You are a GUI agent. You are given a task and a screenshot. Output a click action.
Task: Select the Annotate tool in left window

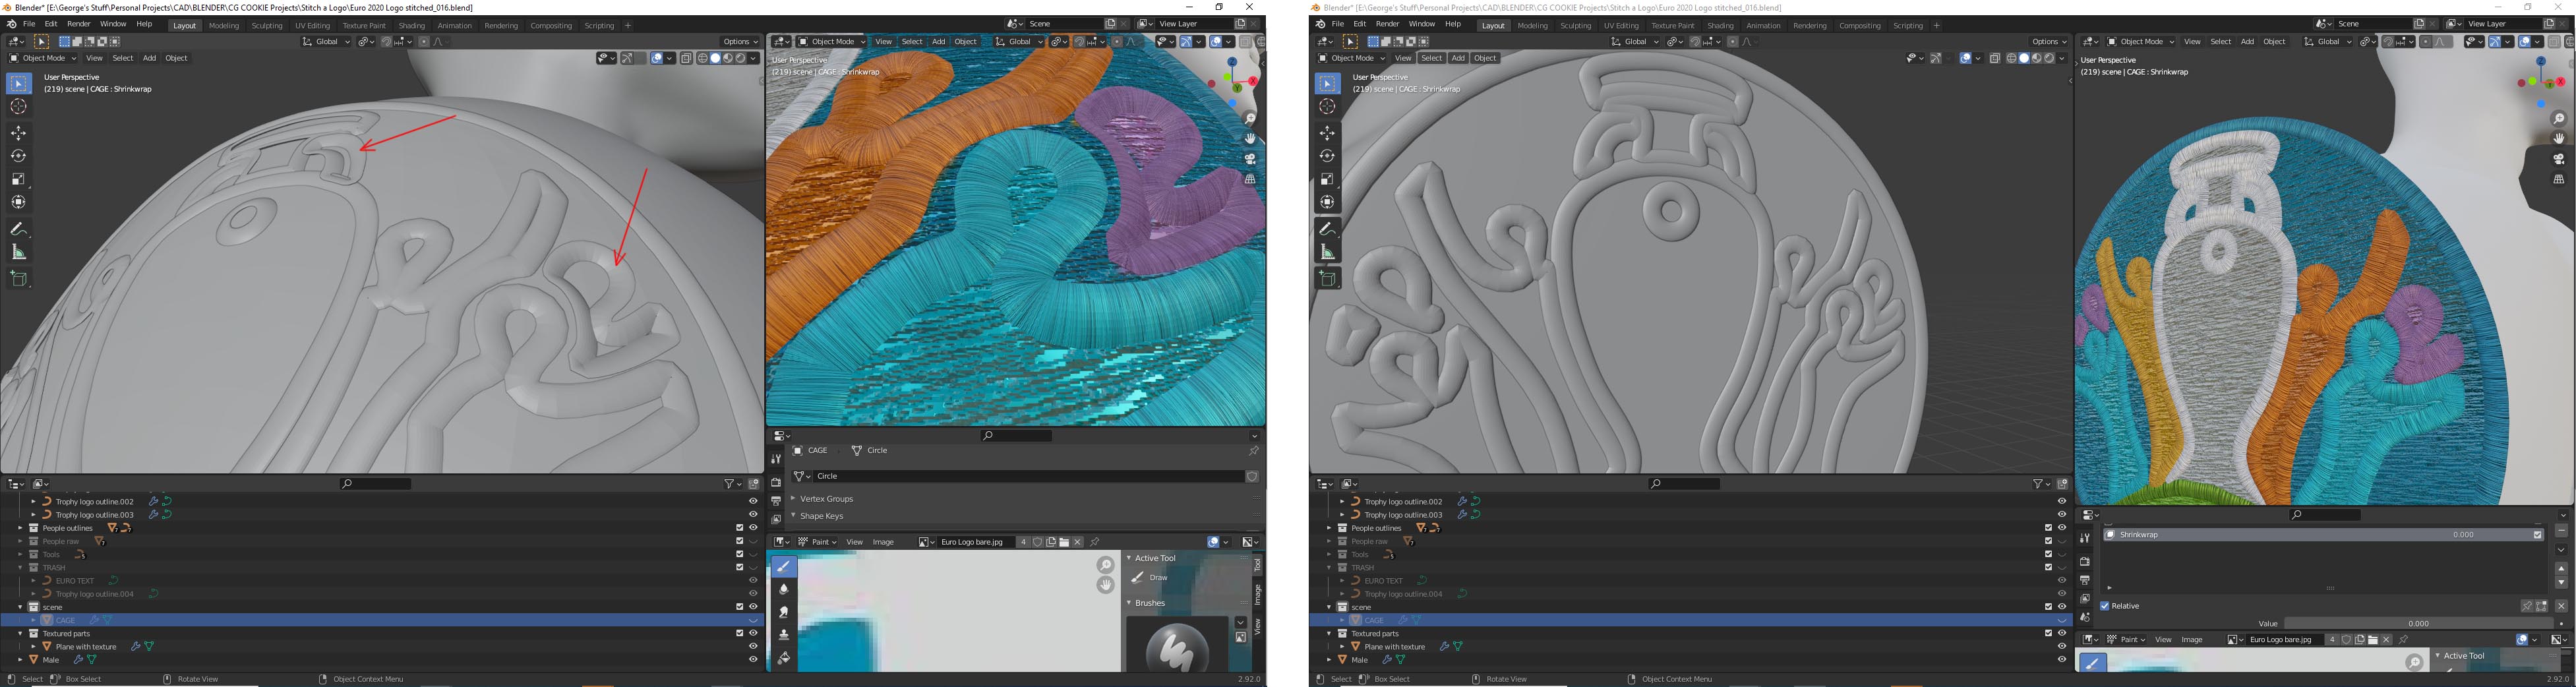[19, 229]
